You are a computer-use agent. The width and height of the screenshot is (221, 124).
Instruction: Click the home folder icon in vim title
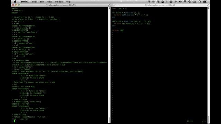coord(146,5)
